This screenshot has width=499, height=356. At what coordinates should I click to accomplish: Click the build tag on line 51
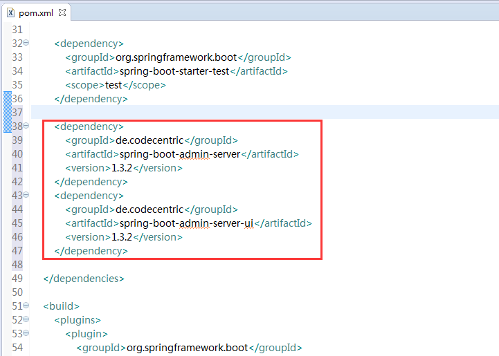point(62,306)
